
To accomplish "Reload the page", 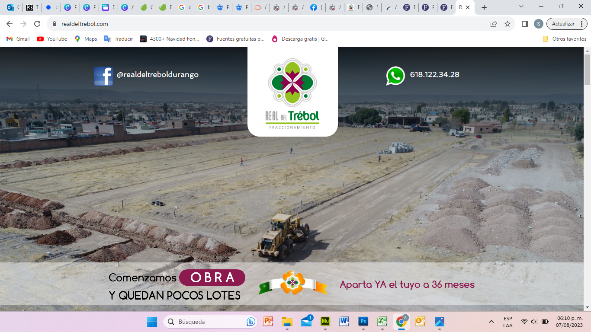I will pos(37,24).
